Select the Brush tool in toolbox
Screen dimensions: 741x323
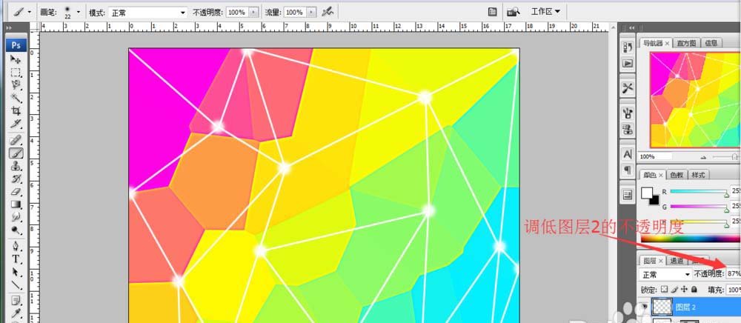pyautogui.click(x=15, y=153)
